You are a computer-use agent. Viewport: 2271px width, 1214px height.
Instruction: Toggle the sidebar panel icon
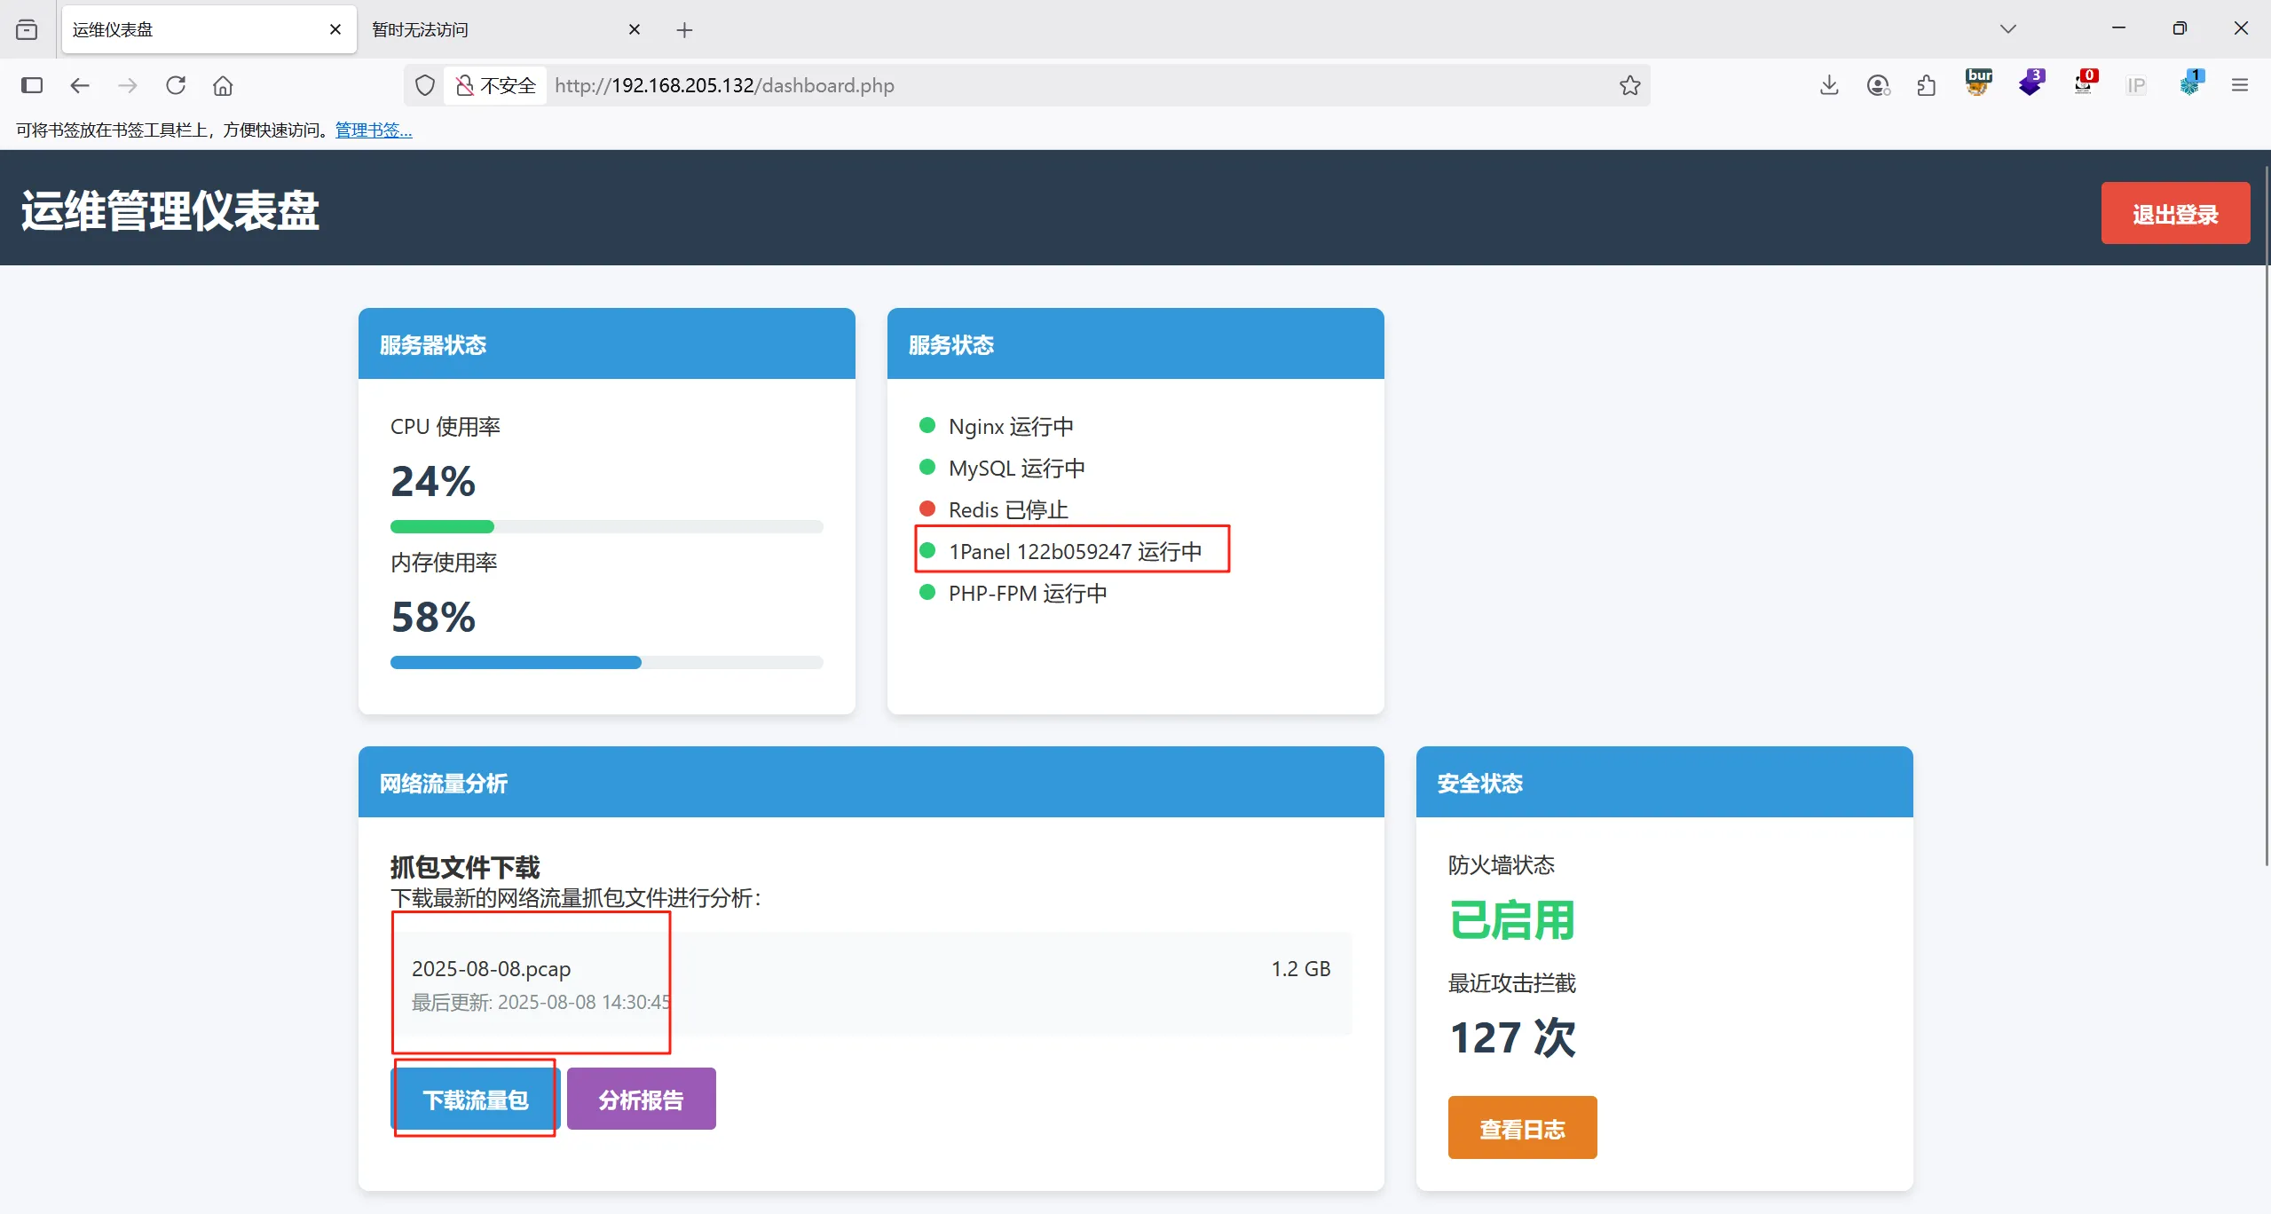click(32, 85)
